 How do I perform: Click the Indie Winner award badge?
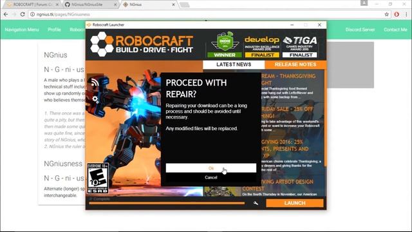pyautogui.click(x=225, y=44)
